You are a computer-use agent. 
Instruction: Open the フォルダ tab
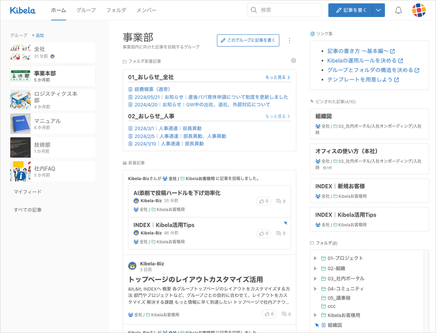116,10
